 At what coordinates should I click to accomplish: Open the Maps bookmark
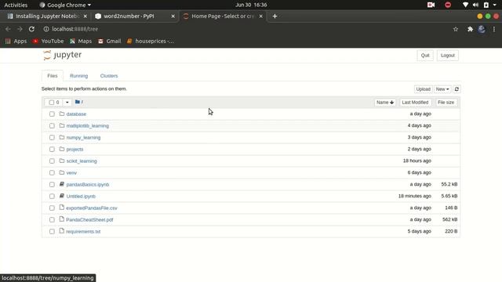coord(81,42)
